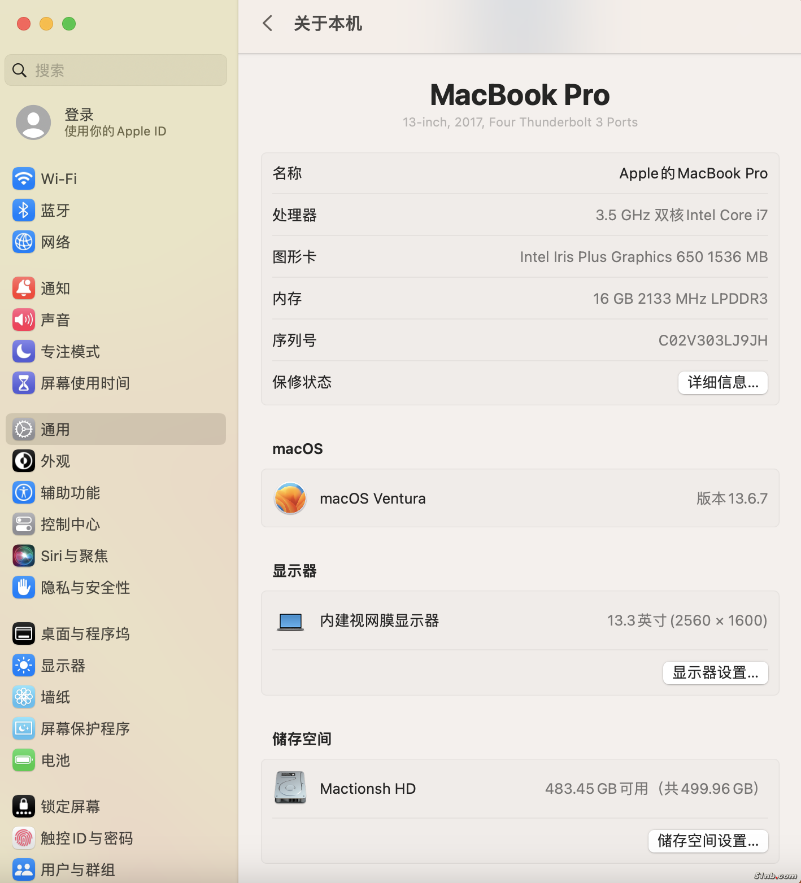Sign in with Apple ID (登录)
This screenshot has height=883, width=801.
tap(90, 123)
